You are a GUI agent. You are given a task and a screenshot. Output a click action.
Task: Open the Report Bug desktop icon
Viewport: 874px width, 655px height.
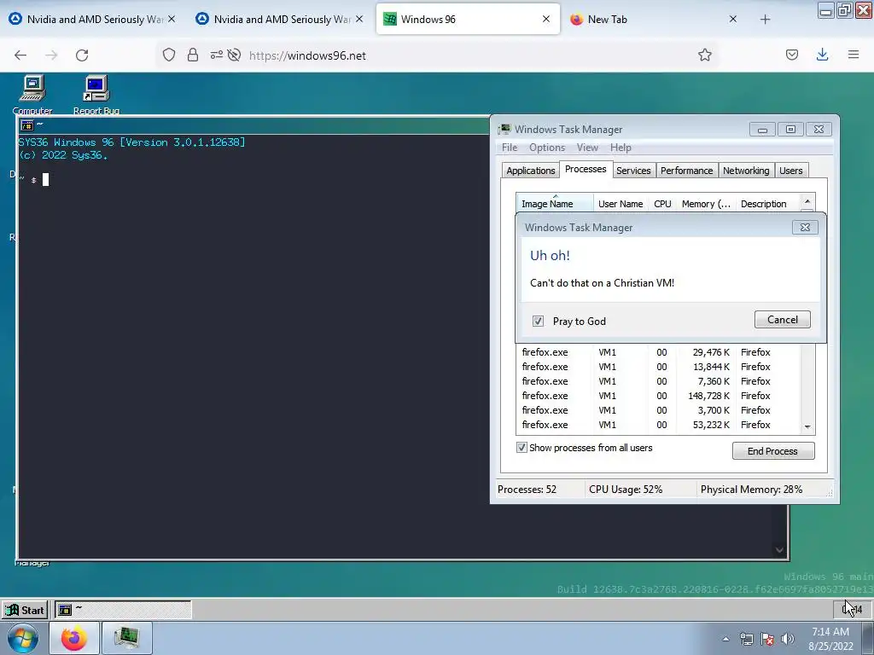point(96,95)
